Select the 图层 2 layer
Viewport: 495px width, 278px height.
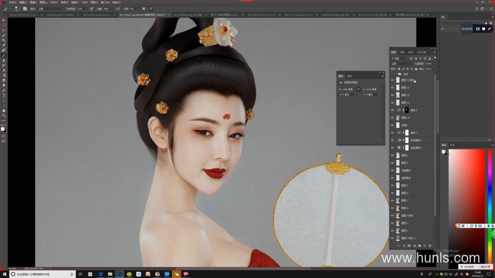[x=413, y=155]
